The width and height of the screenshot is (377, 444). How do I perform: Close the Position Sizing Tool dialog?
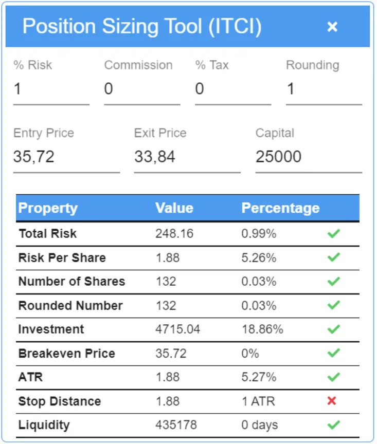click(x=332, y=27)
